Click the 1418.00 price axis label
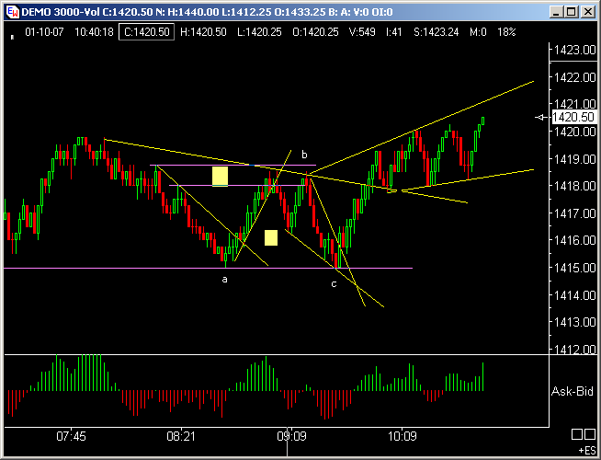Image resolution: width=601 pixels, height=460 pixels. coord(574,186)
